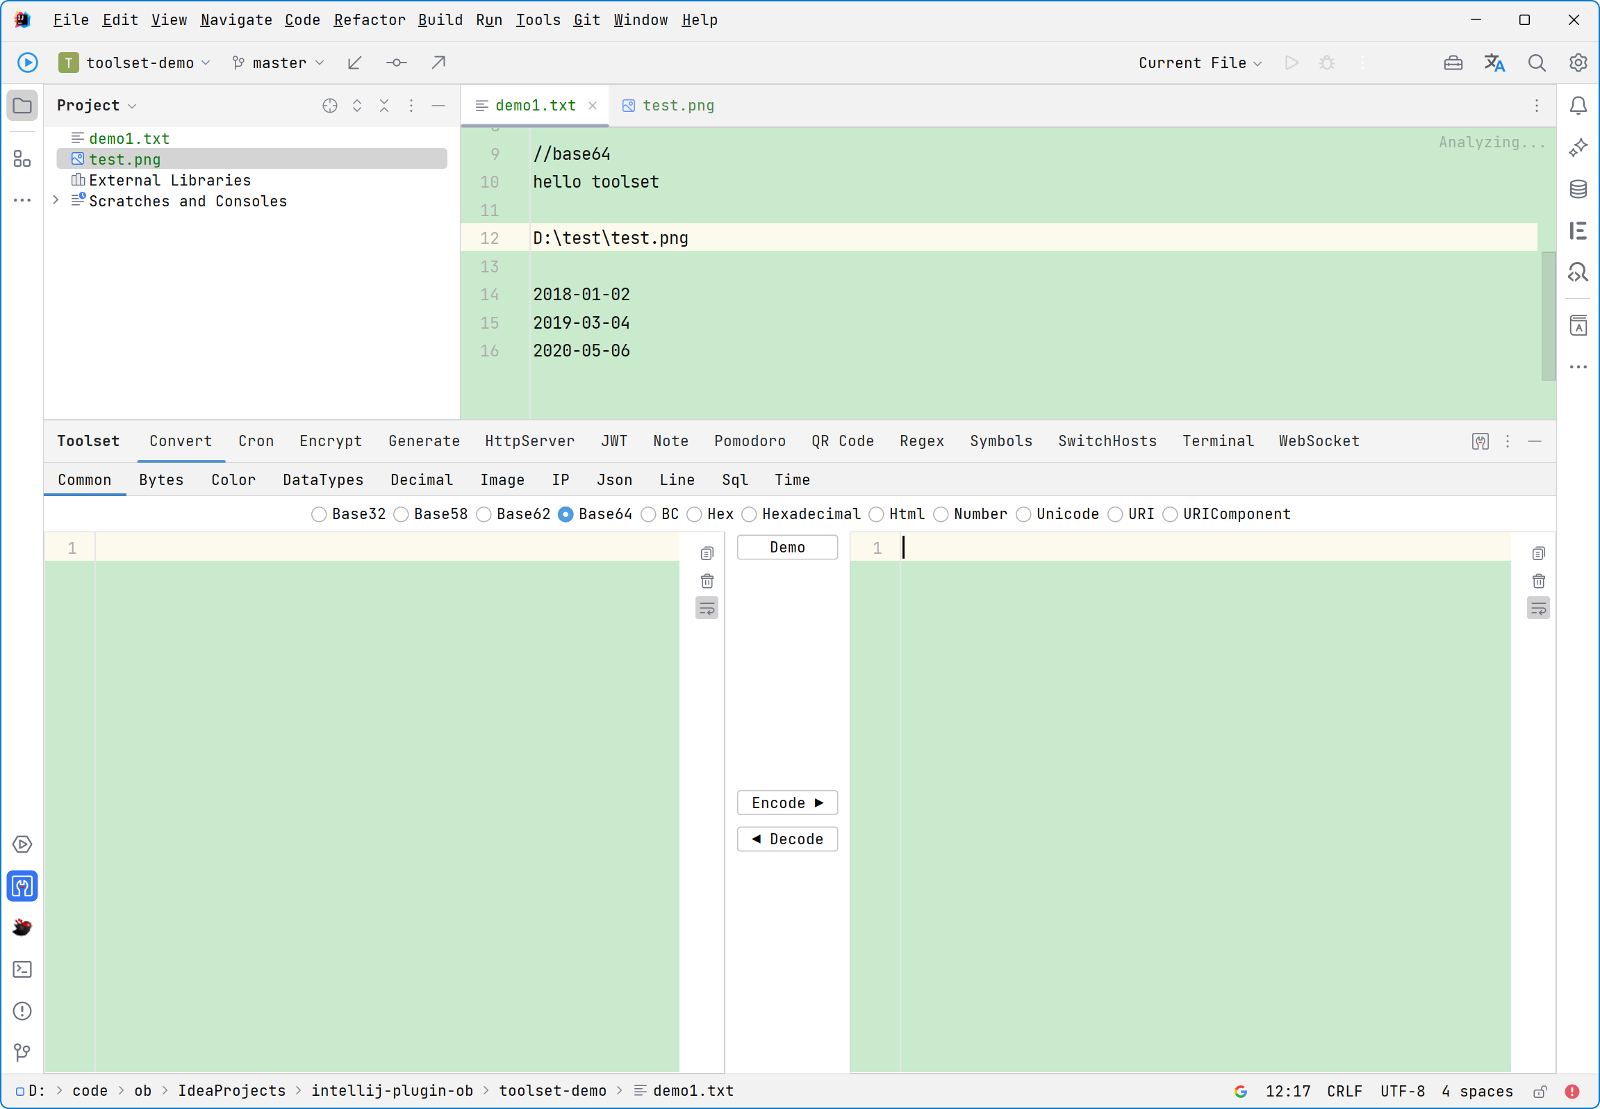Open the Refactor menu
The image size is (1600, 1109).
click(x=369, y=19)
